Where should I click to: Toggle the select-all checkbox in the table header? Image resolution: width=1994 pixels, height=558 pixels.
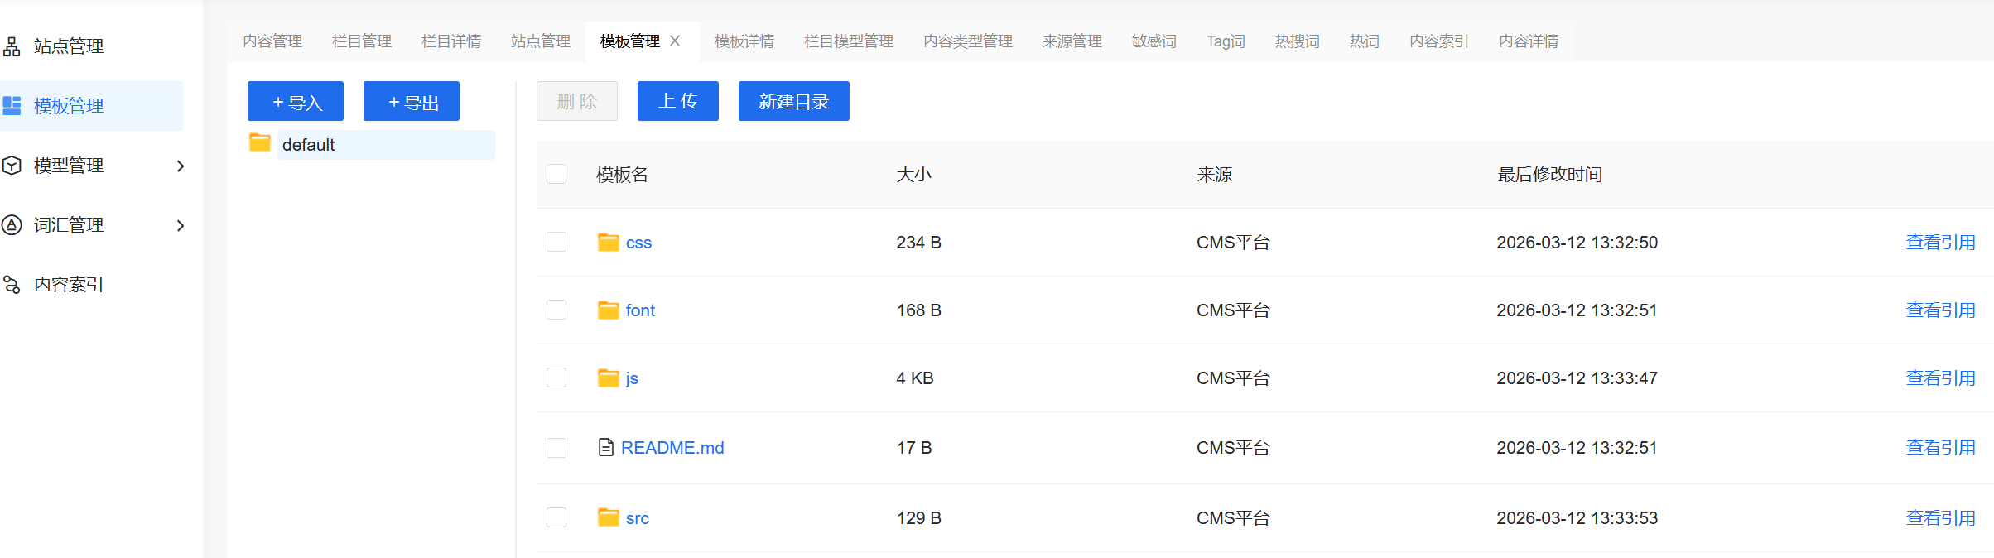pyautogui.click(x=556, y=174)
